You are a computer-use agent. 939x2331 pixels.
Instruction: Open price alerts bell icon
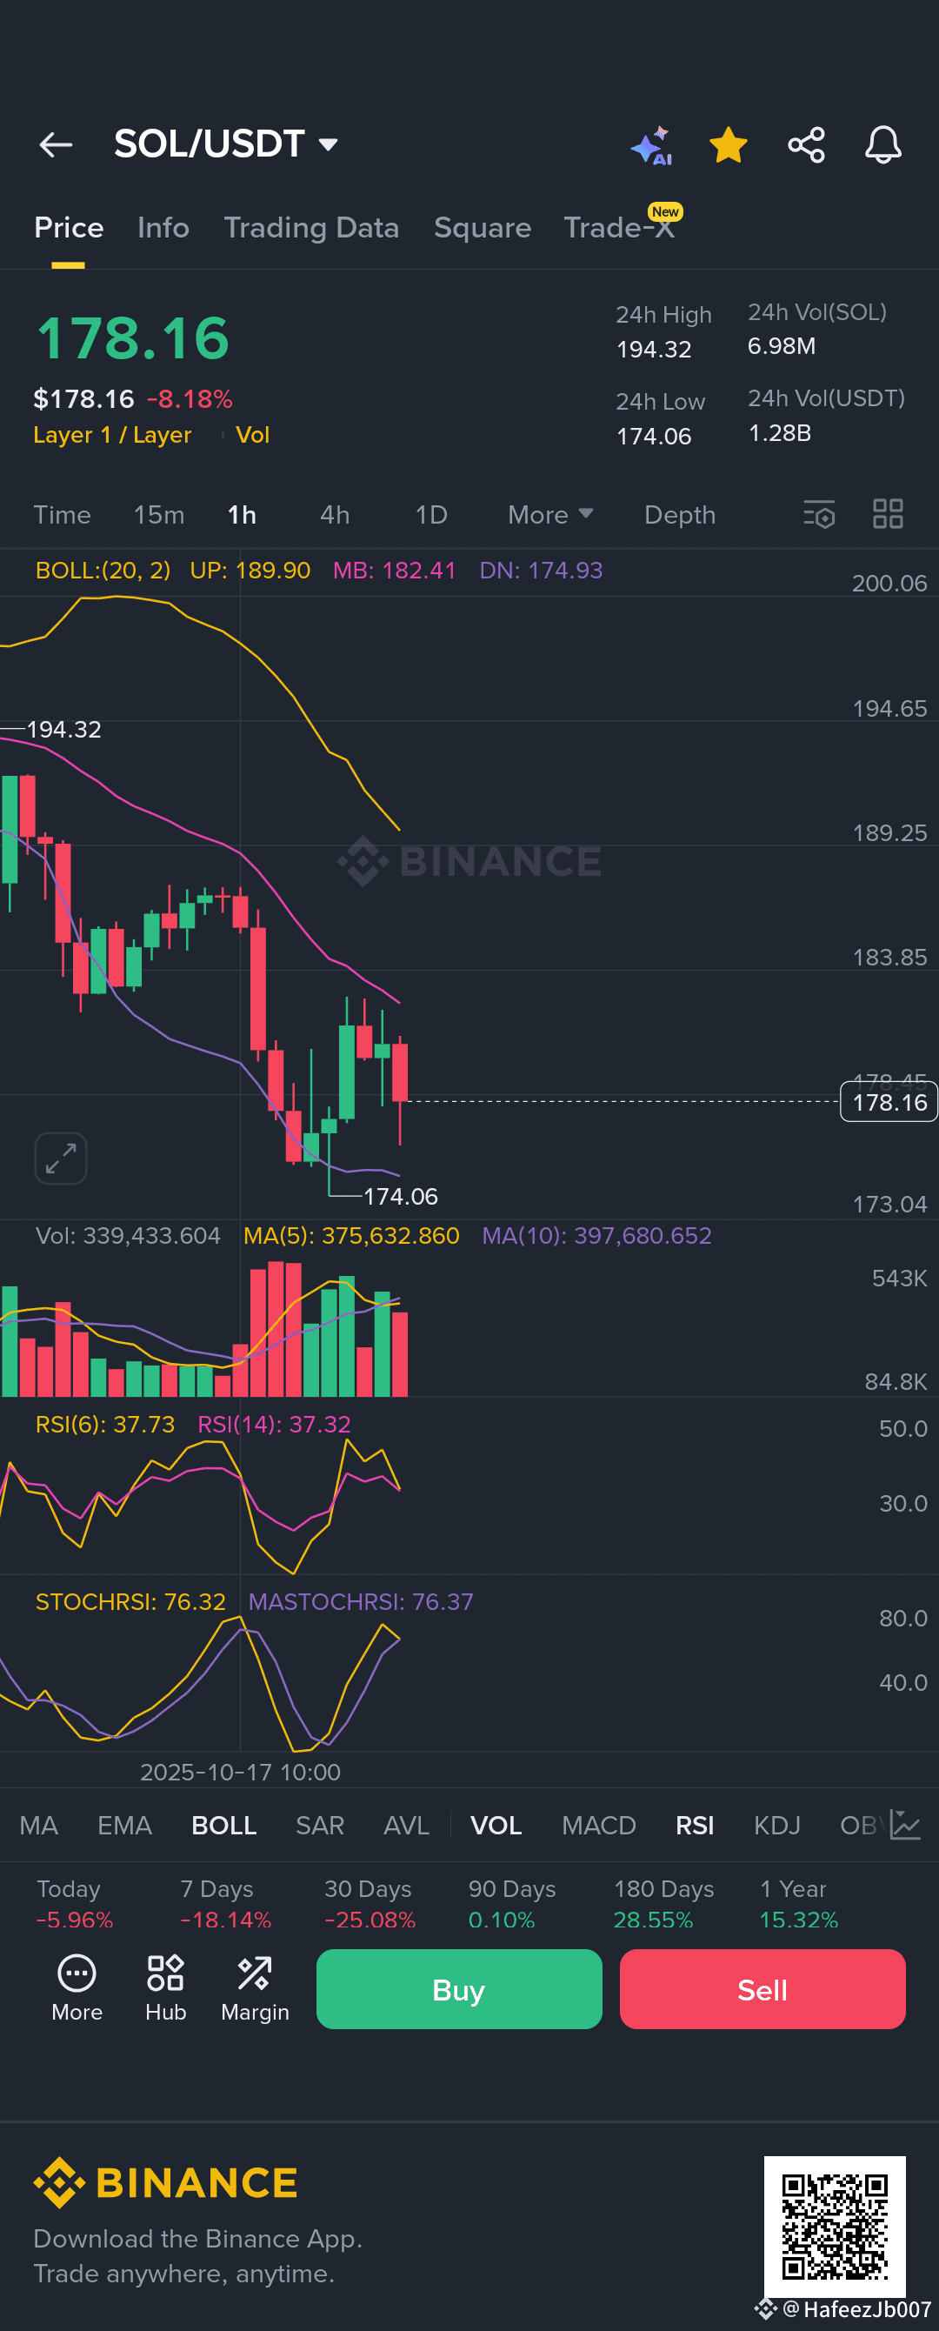tap(882, 144)
